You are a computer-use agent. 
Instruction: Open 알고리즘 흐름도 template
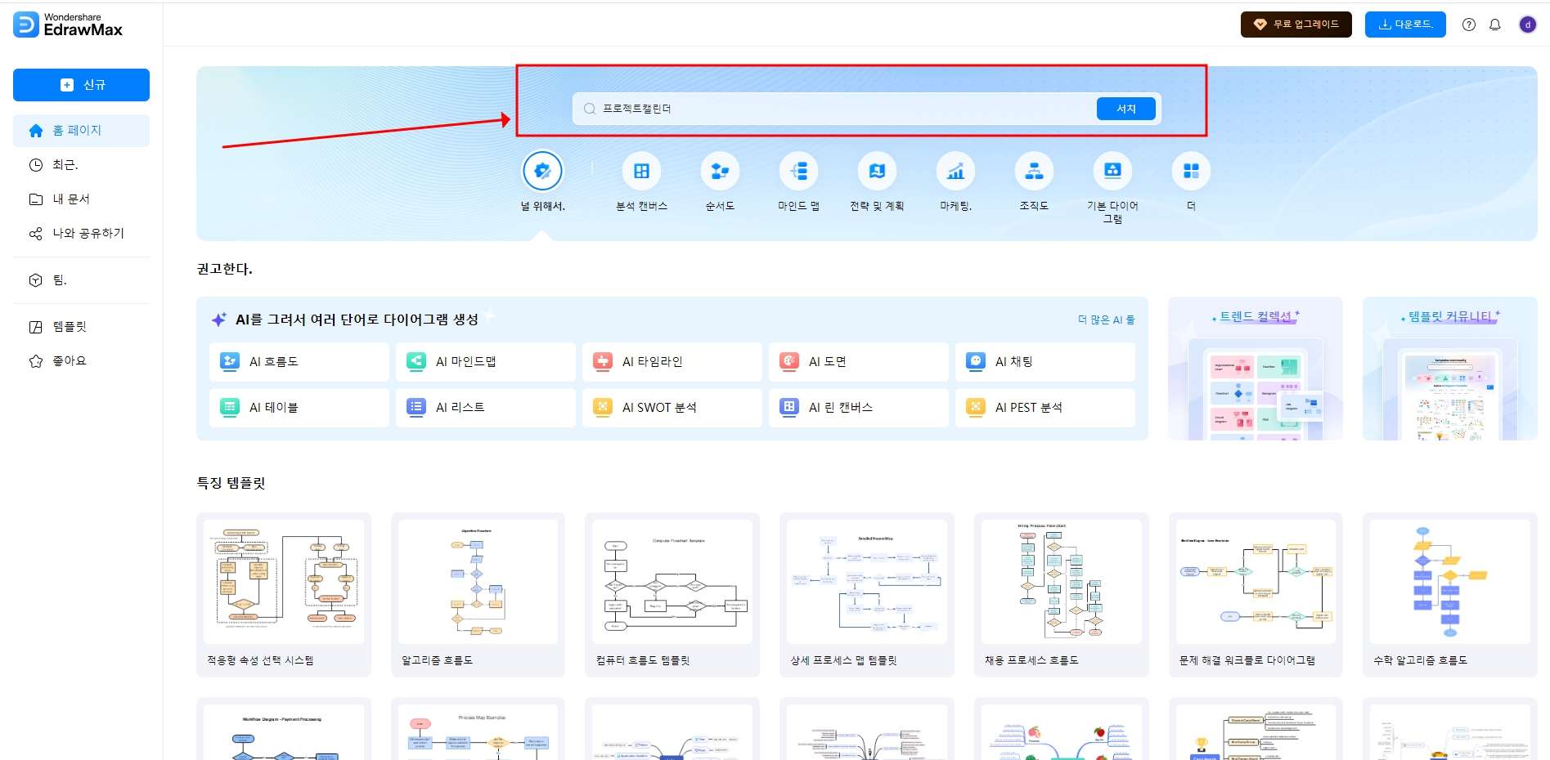pos(478,595)
